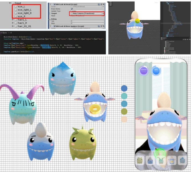This screenshot has width=191, height=172.
Task: Click the Main Camera target field
Action: (x=87, y=13)
